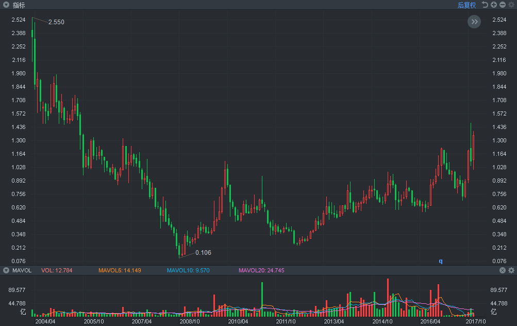
Task: Select the MAVOL5 orange legend label
Action: pos(120,270)
